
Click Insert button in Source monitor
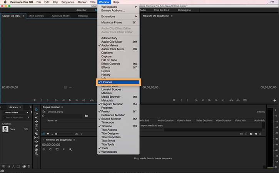[92, 100]
